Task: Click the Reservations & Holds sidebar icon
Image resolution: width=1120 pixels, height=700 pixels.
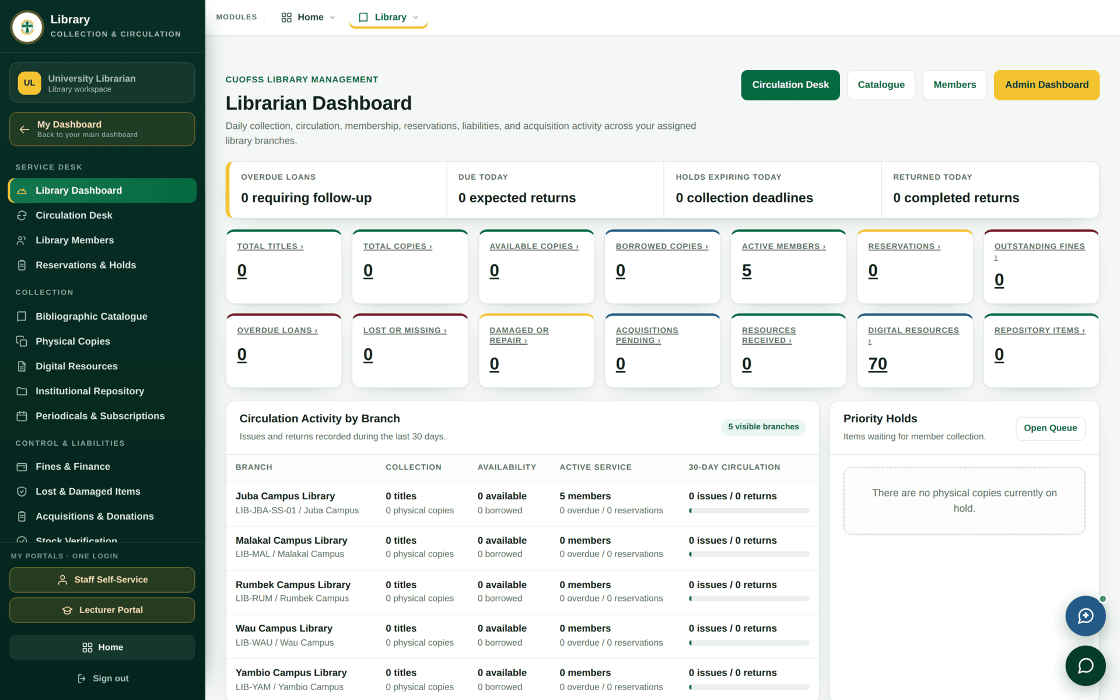Action: [22, 265]
